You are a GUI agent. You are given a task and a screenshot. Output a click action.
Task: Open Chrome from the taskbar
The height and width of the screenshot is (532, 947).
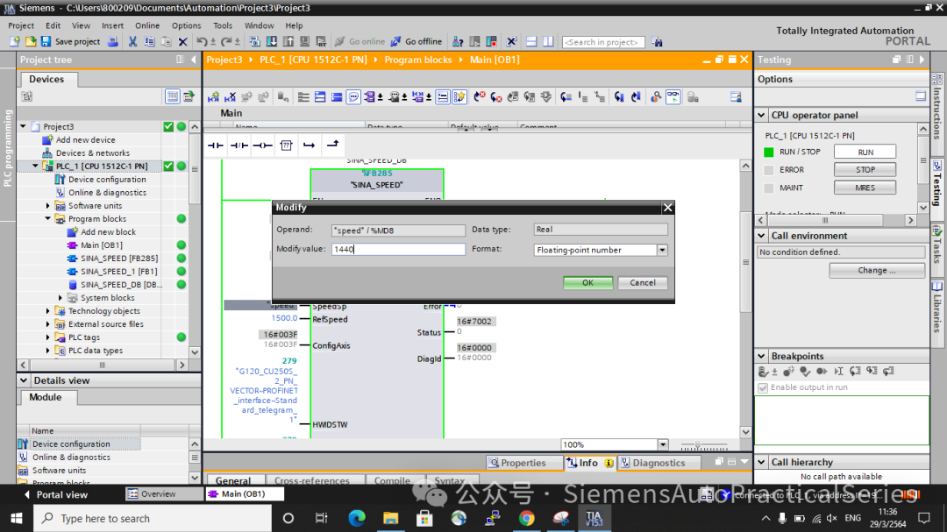(x=527, y=518)
